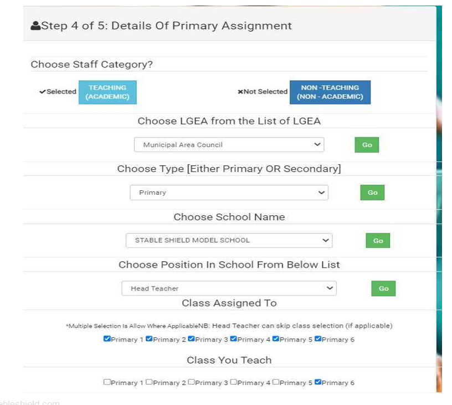
Task: Select the NON-TEACHING (NON-ACADEMIC) staff category
Action: 330,92
